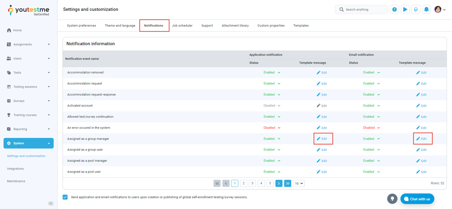Click the user profile avatar
Screen dimensions: 452x209
pyautogui.click(x=438, y=10)
